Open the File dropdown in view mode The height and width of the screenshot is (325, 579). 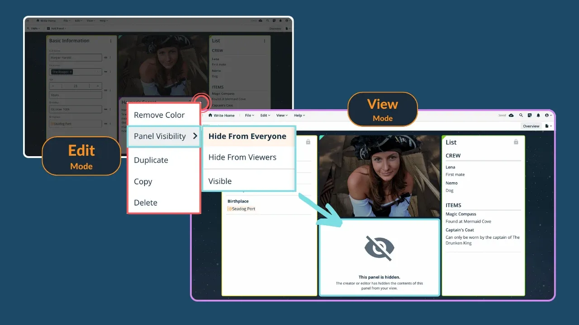click(249, 116)
